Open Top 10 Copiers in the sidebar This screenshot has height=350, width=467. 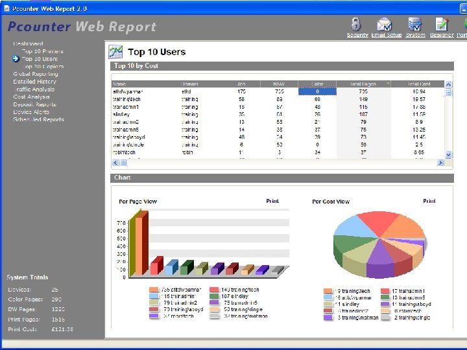tap(43, 66)
